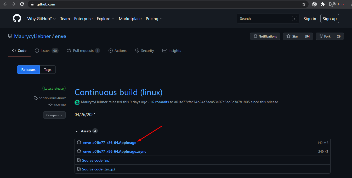This screenshot has height=178, width=352.
Task: Open the Enterprise page
Action: (83, 19)
